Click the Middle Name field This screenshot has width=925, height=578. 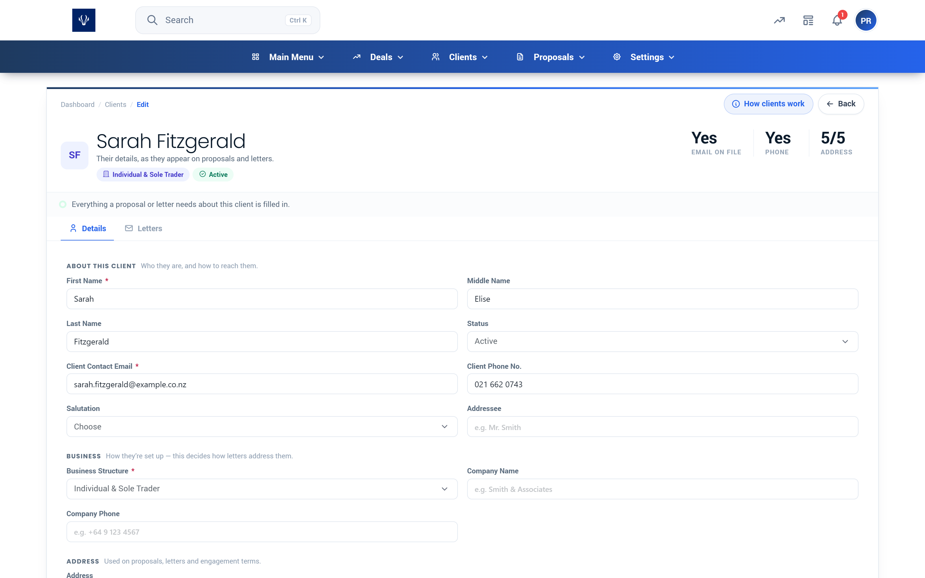[663, 299]
